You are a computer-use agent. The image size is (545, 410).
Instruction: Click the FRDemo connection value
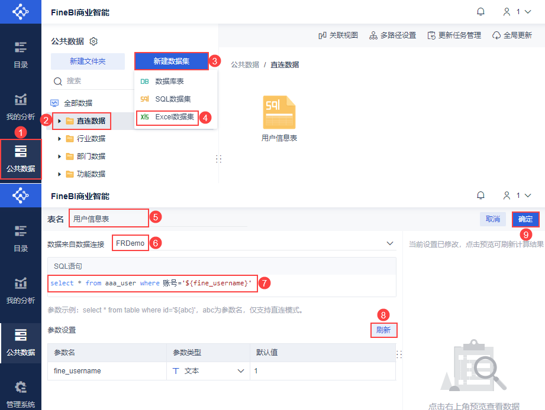tap(130, 243)
